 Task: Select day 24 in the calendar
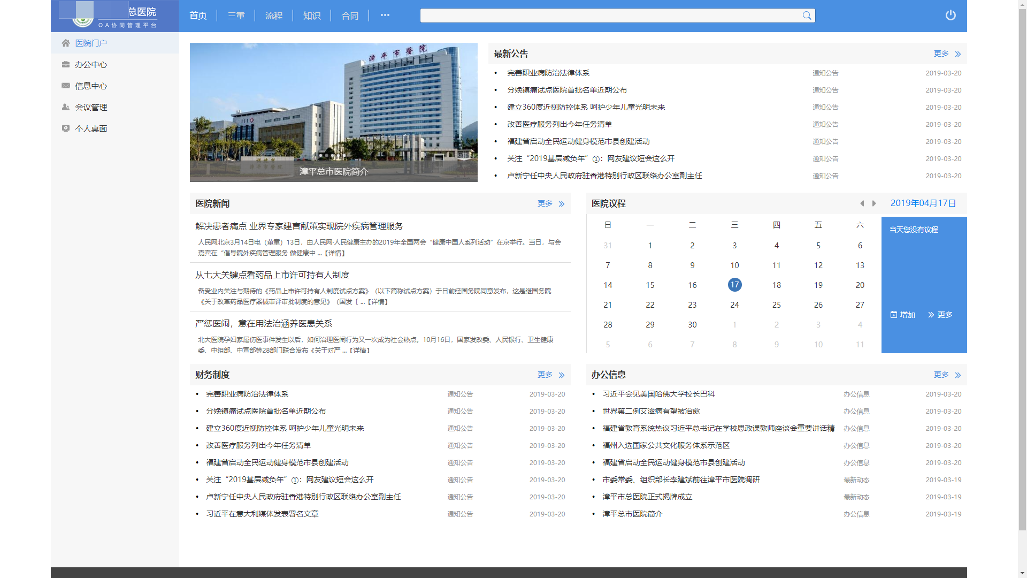734,305
